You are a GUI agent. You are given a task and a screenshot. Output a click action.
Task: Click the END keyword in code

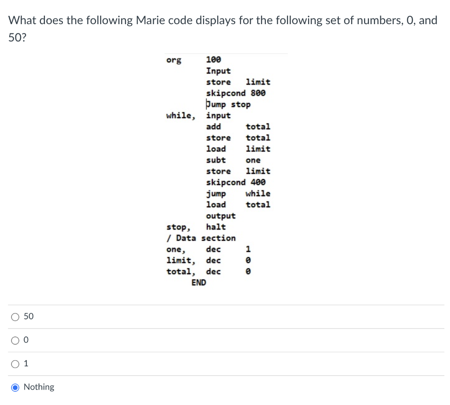(x=199, y=282)
